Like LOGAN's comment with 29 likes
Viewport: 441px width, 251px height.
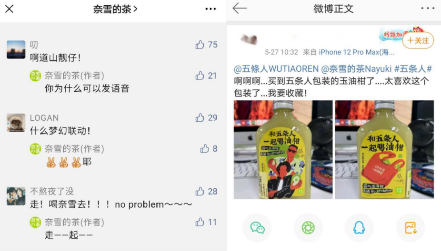(x=200, y=117)
